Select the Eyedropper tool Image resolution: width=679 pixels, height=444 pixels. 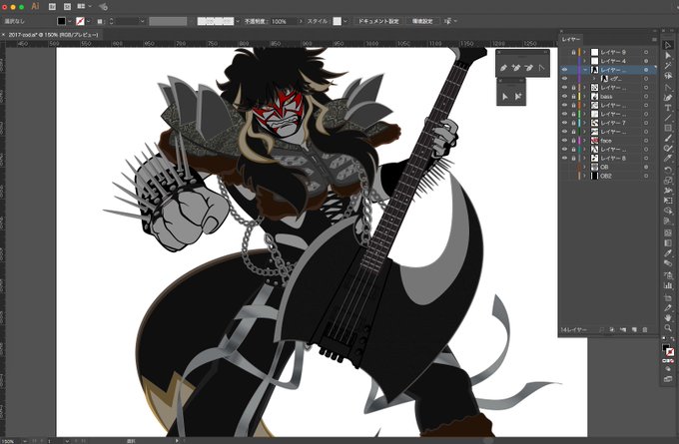point(668,253)
